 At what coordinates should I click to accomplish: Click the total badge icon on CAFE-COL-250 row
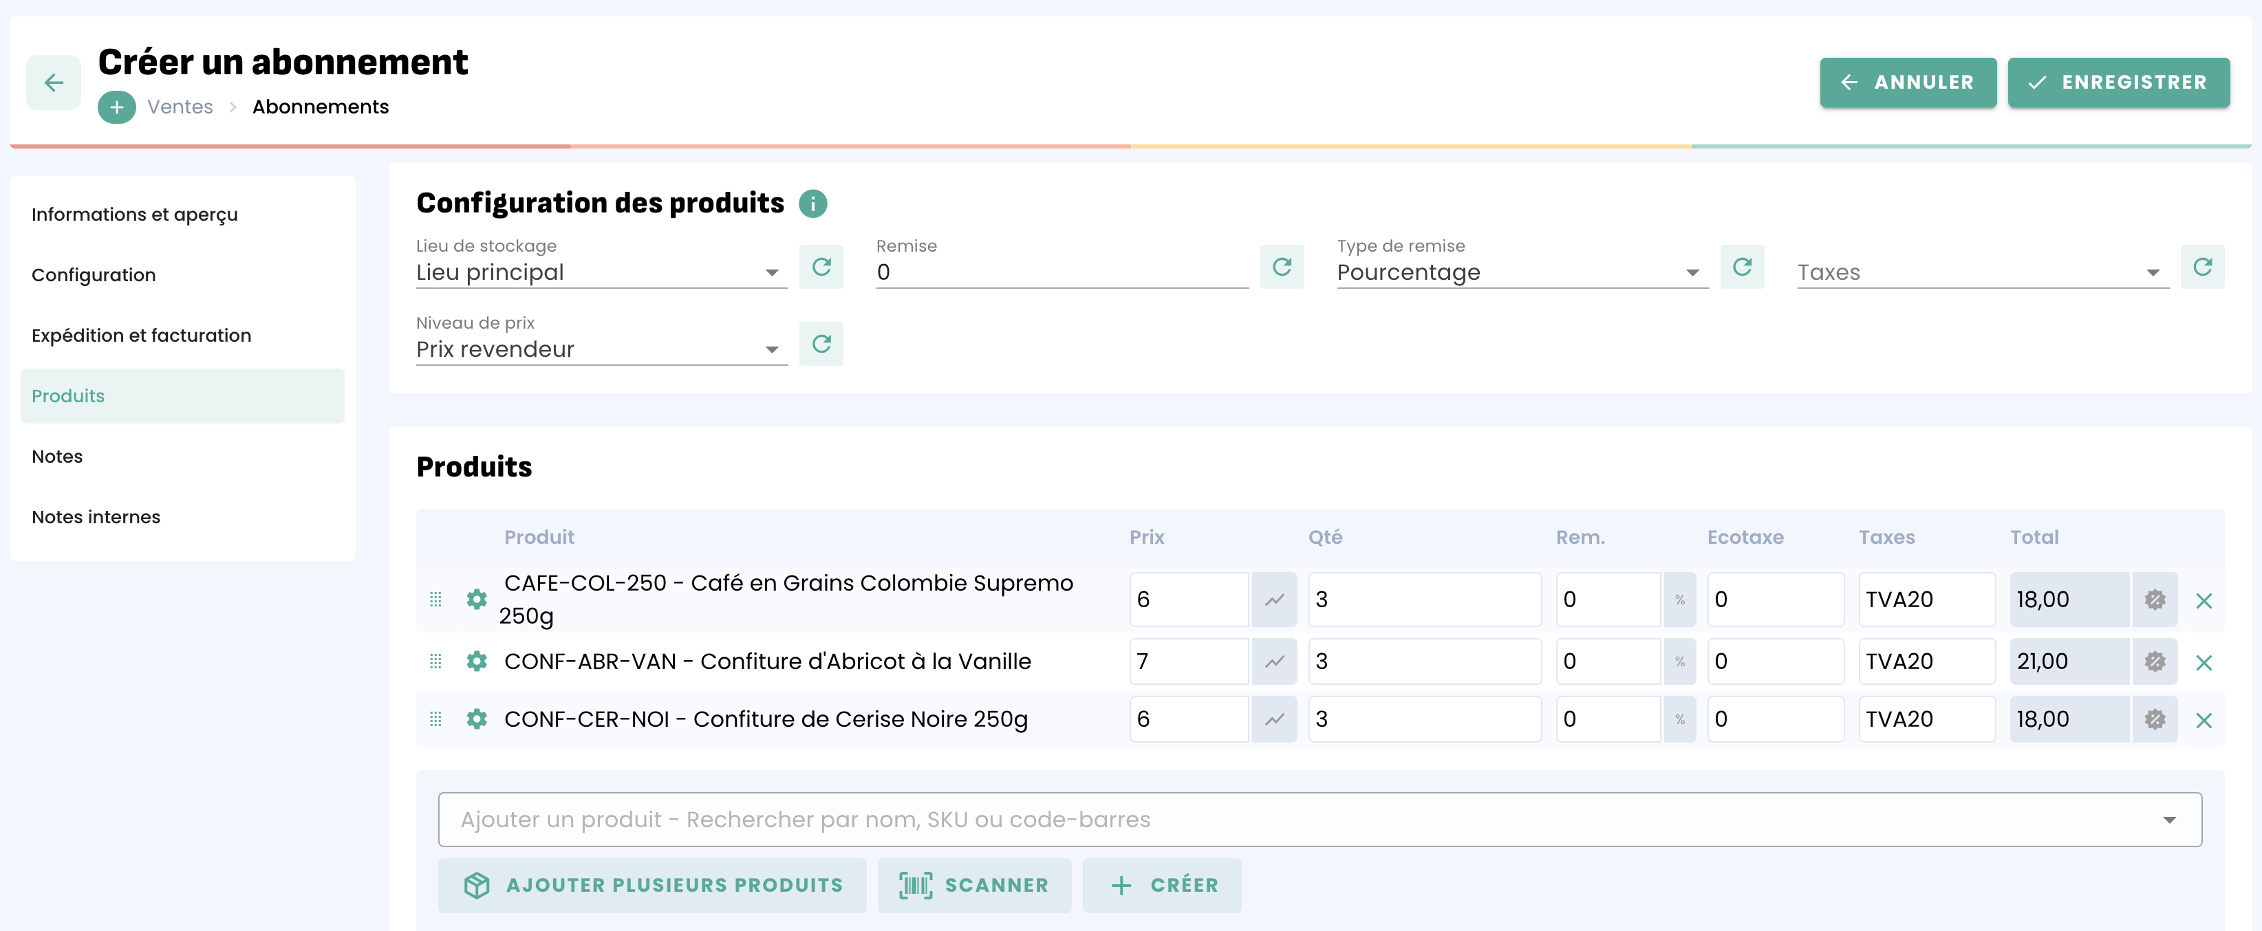click(2154, 600)
